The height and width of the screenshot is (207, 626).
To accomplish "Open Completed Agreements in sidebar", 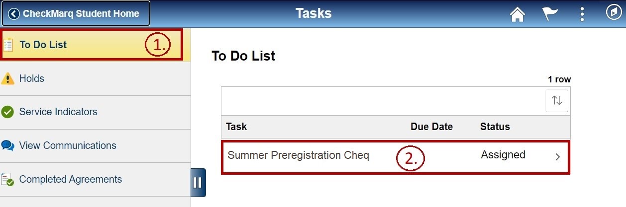I will tap(71, 180).
